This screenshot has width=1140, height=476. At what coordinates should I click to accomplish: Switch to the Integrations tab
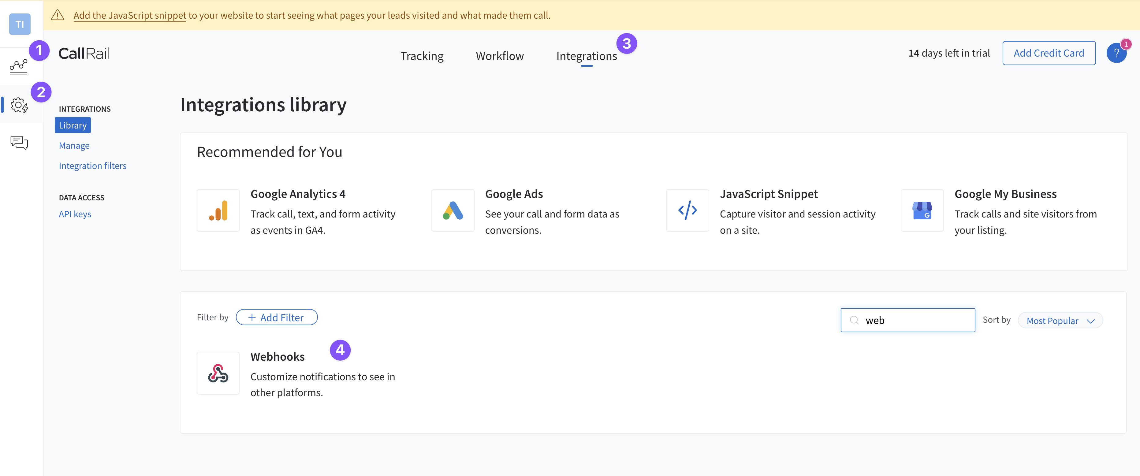[x=587, y=56]
